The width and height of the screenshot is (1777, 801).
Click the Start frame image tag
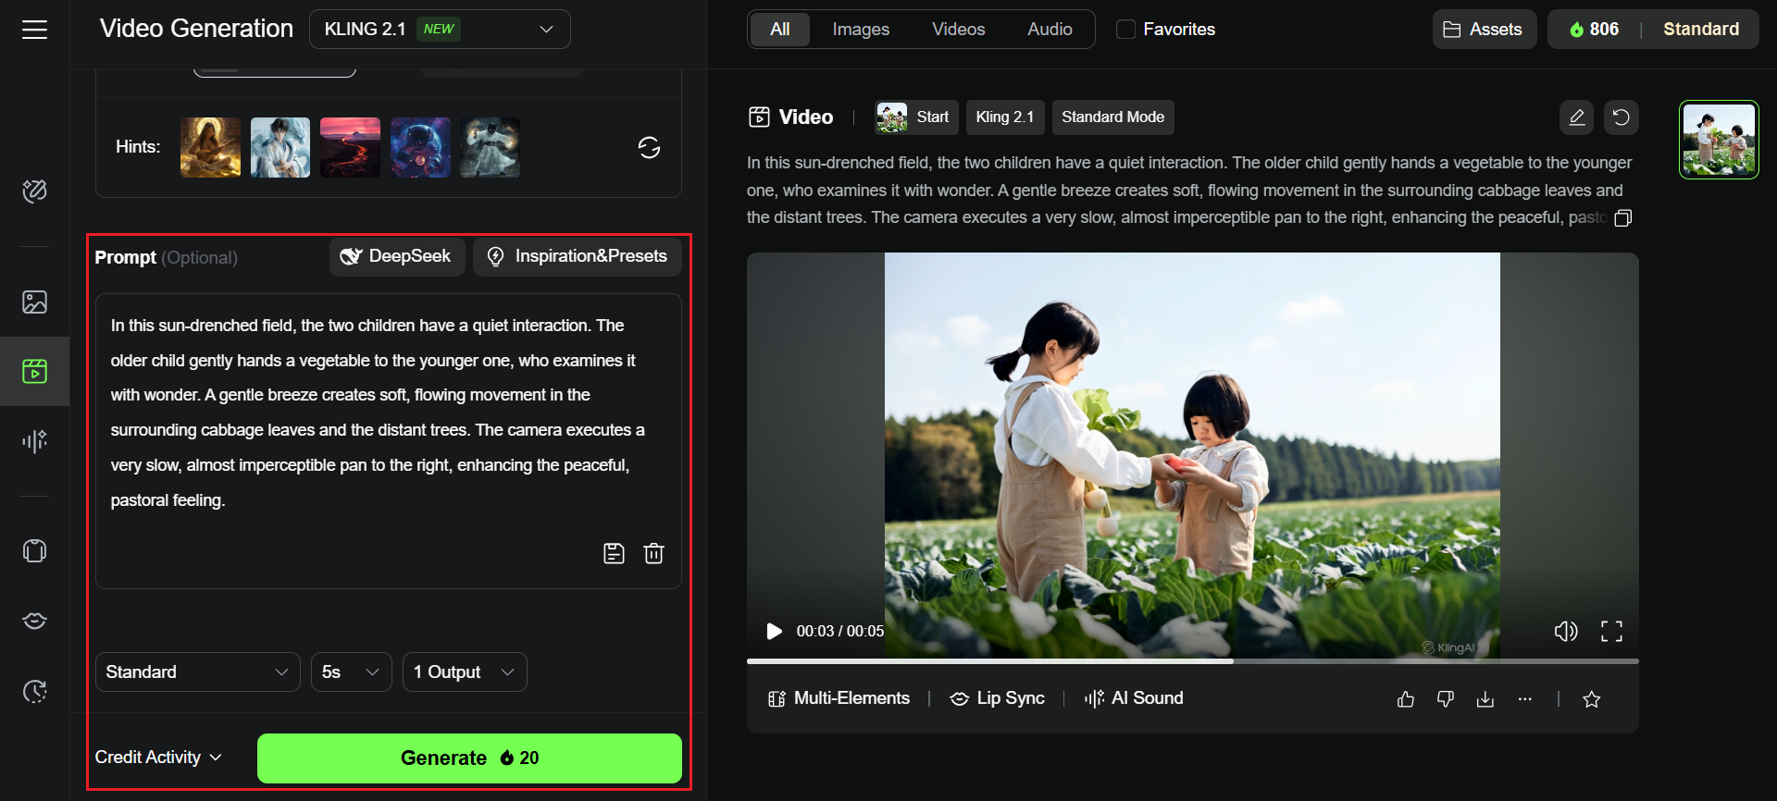coord(916,117)
